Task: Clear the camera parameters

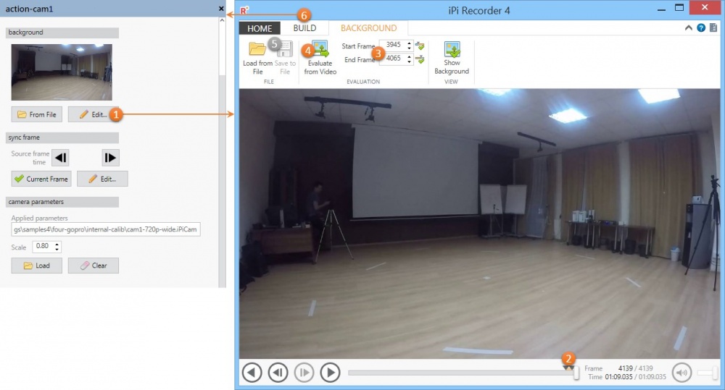Action: tap(94, 266)
